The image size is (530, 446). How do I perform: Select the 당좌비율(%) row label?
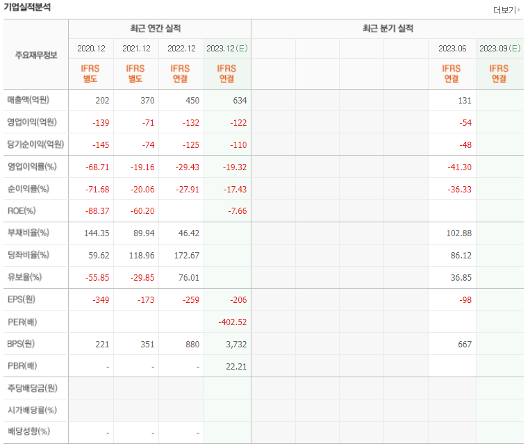(28, 255)
